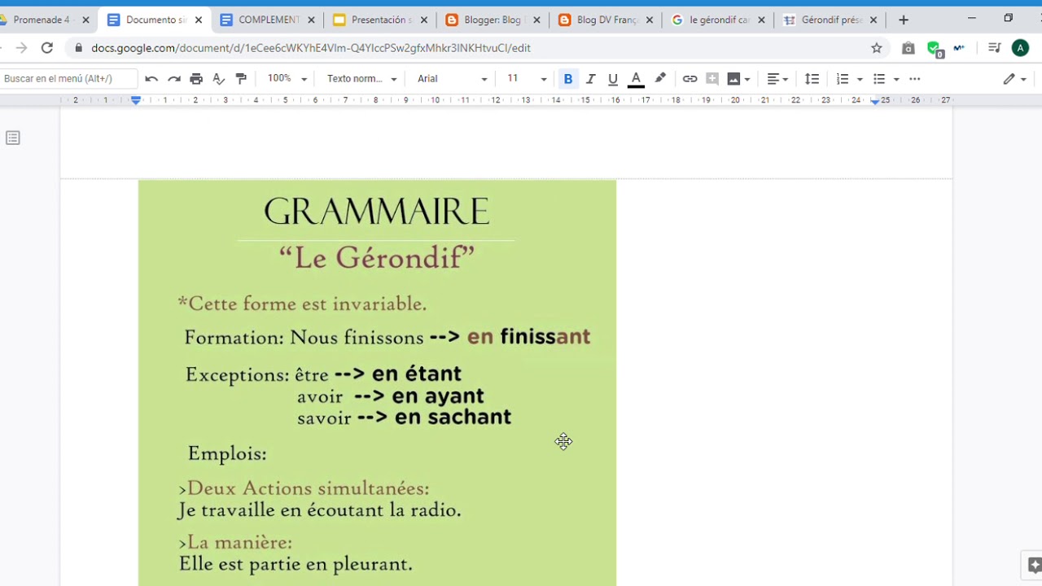The width and height of the screenshot is (1042, 586).
Task: Switch to the 'Presentación' slides tab
Action: point(380,20)
